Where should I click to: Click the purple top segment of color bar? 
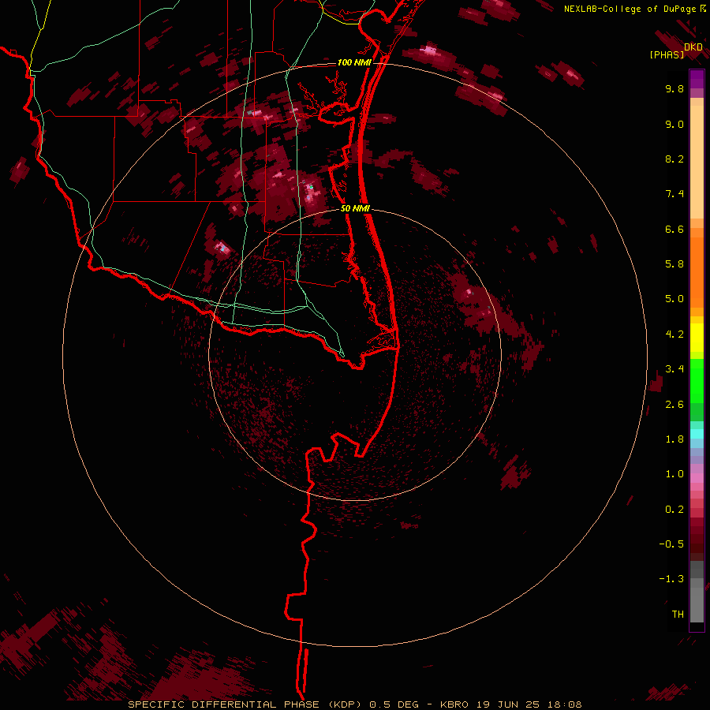(x=697, y=79)
